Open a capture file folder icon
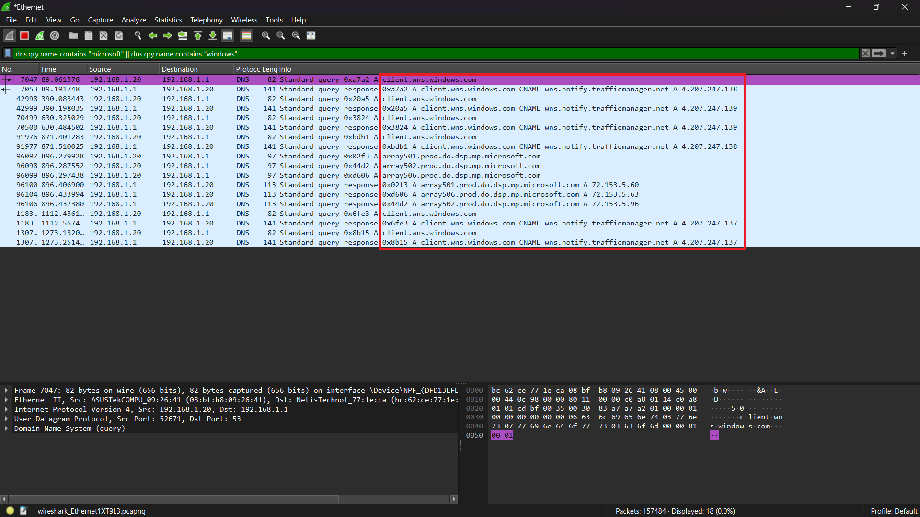 pyautogui.click(x=73, y=35)
